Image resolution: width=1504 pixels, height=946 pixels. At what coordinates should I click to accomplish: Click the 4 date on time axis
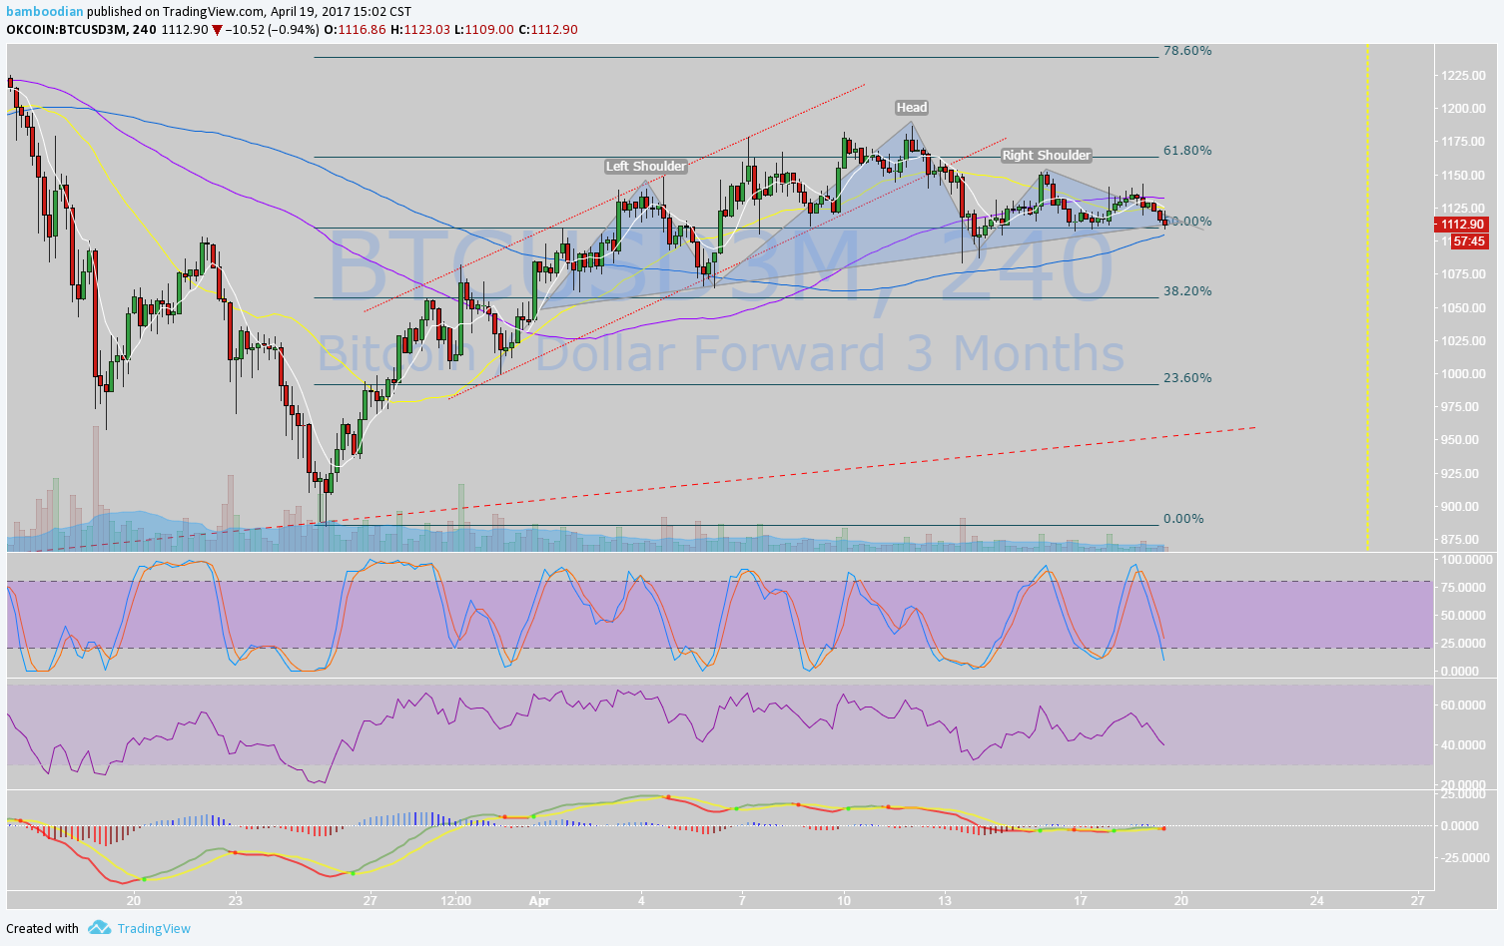(x=641, y=899)
